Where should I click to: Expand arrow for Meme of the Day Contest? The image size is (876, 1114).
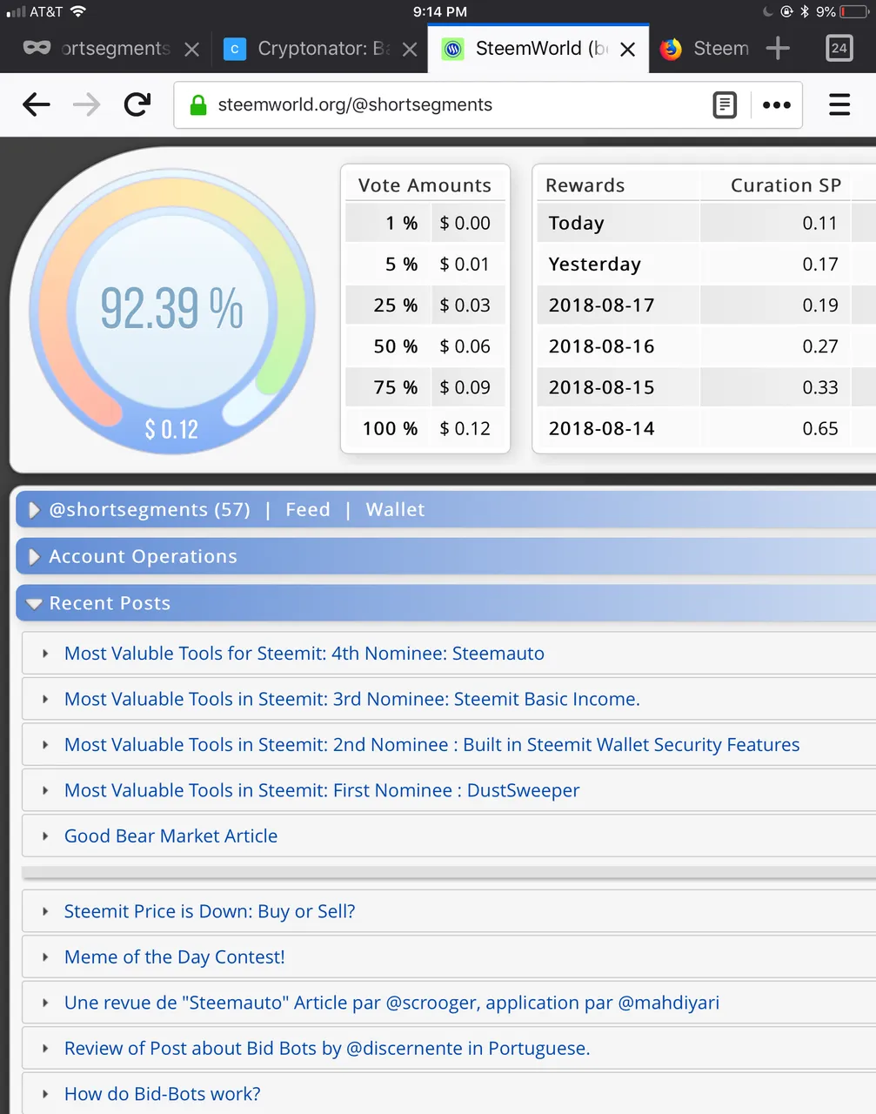(45, 957)
